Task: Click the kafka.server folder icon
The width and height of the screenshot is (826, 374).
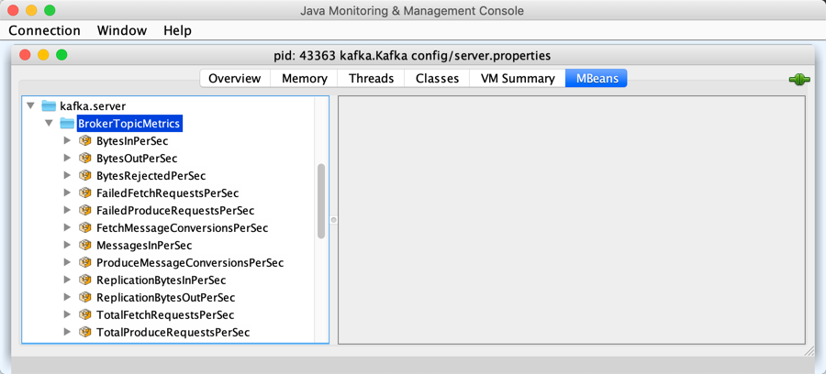Action: (x=49, y=106)
